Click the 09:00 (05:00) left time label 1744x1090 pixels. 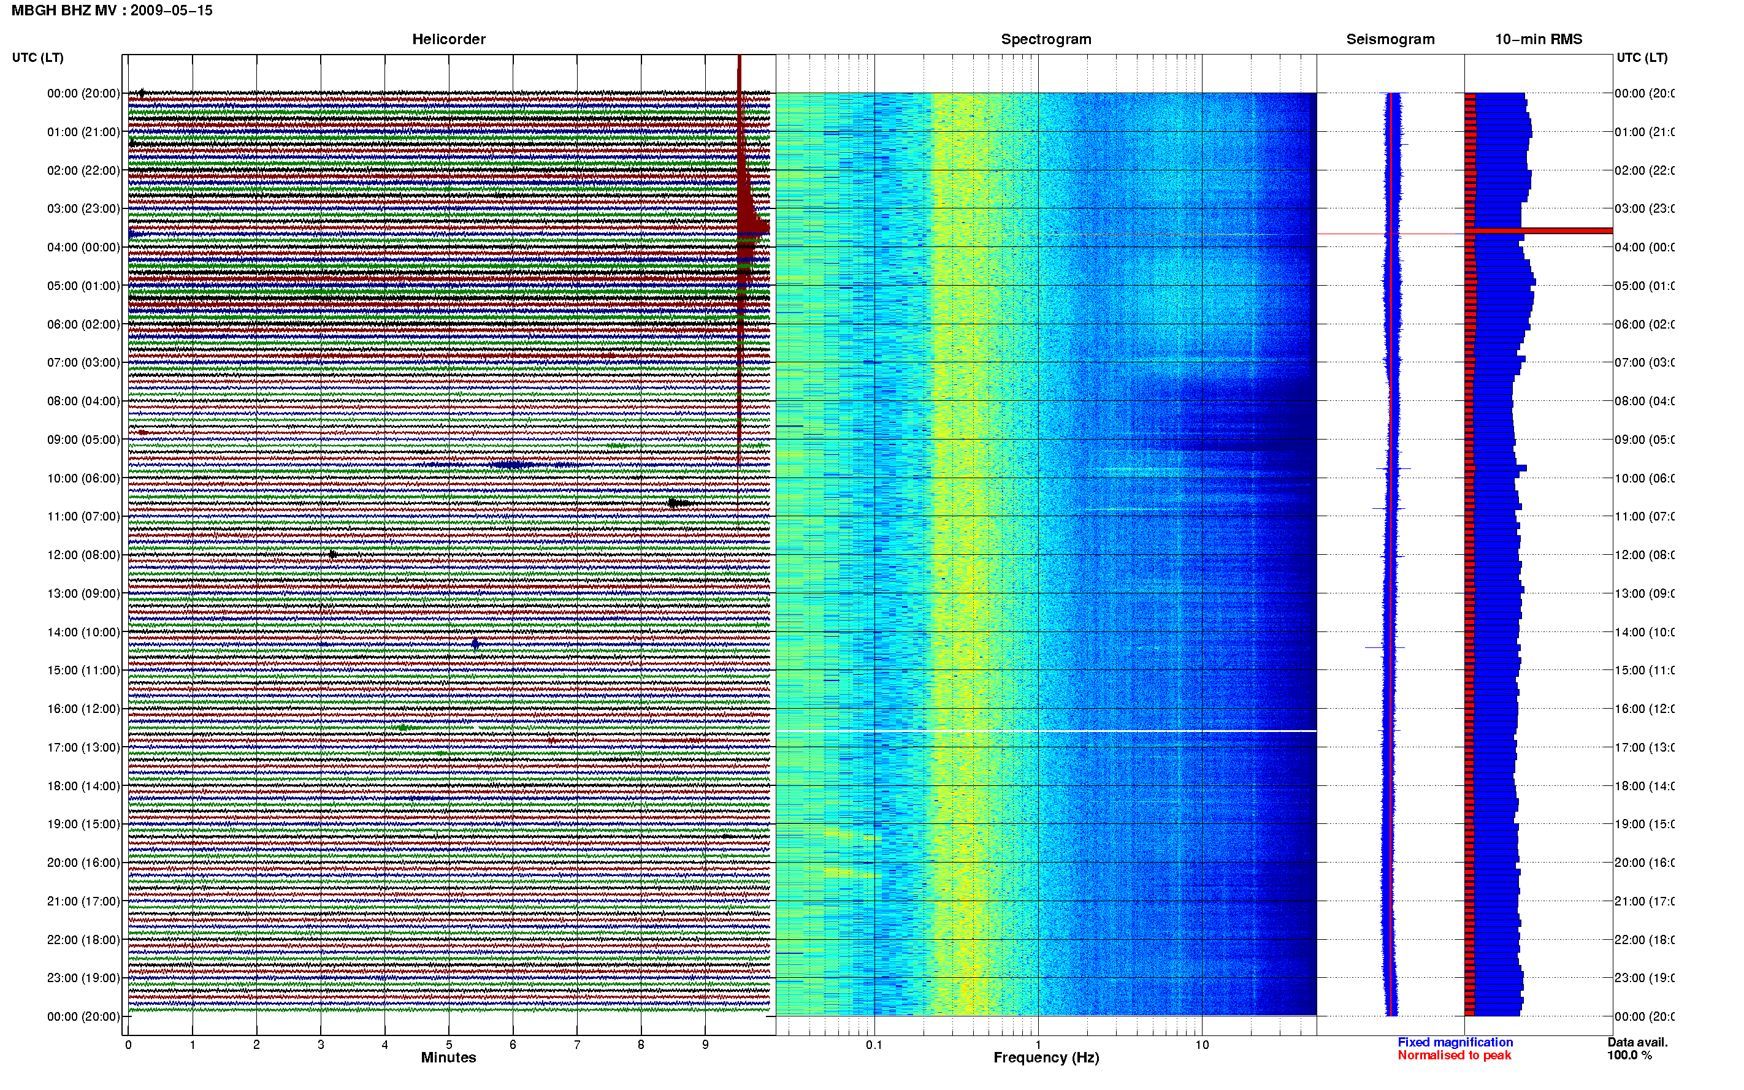[x=83, y=440]
